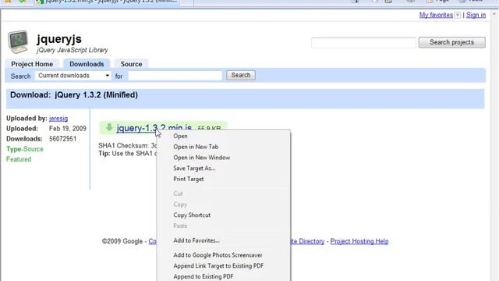499x281 pixels.
Task: Click the downloads count 56072951
Action: [x=62, y=139]
